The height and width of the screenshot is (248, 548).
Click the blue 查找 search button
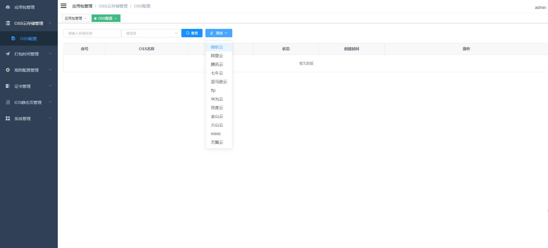[192, 33]
